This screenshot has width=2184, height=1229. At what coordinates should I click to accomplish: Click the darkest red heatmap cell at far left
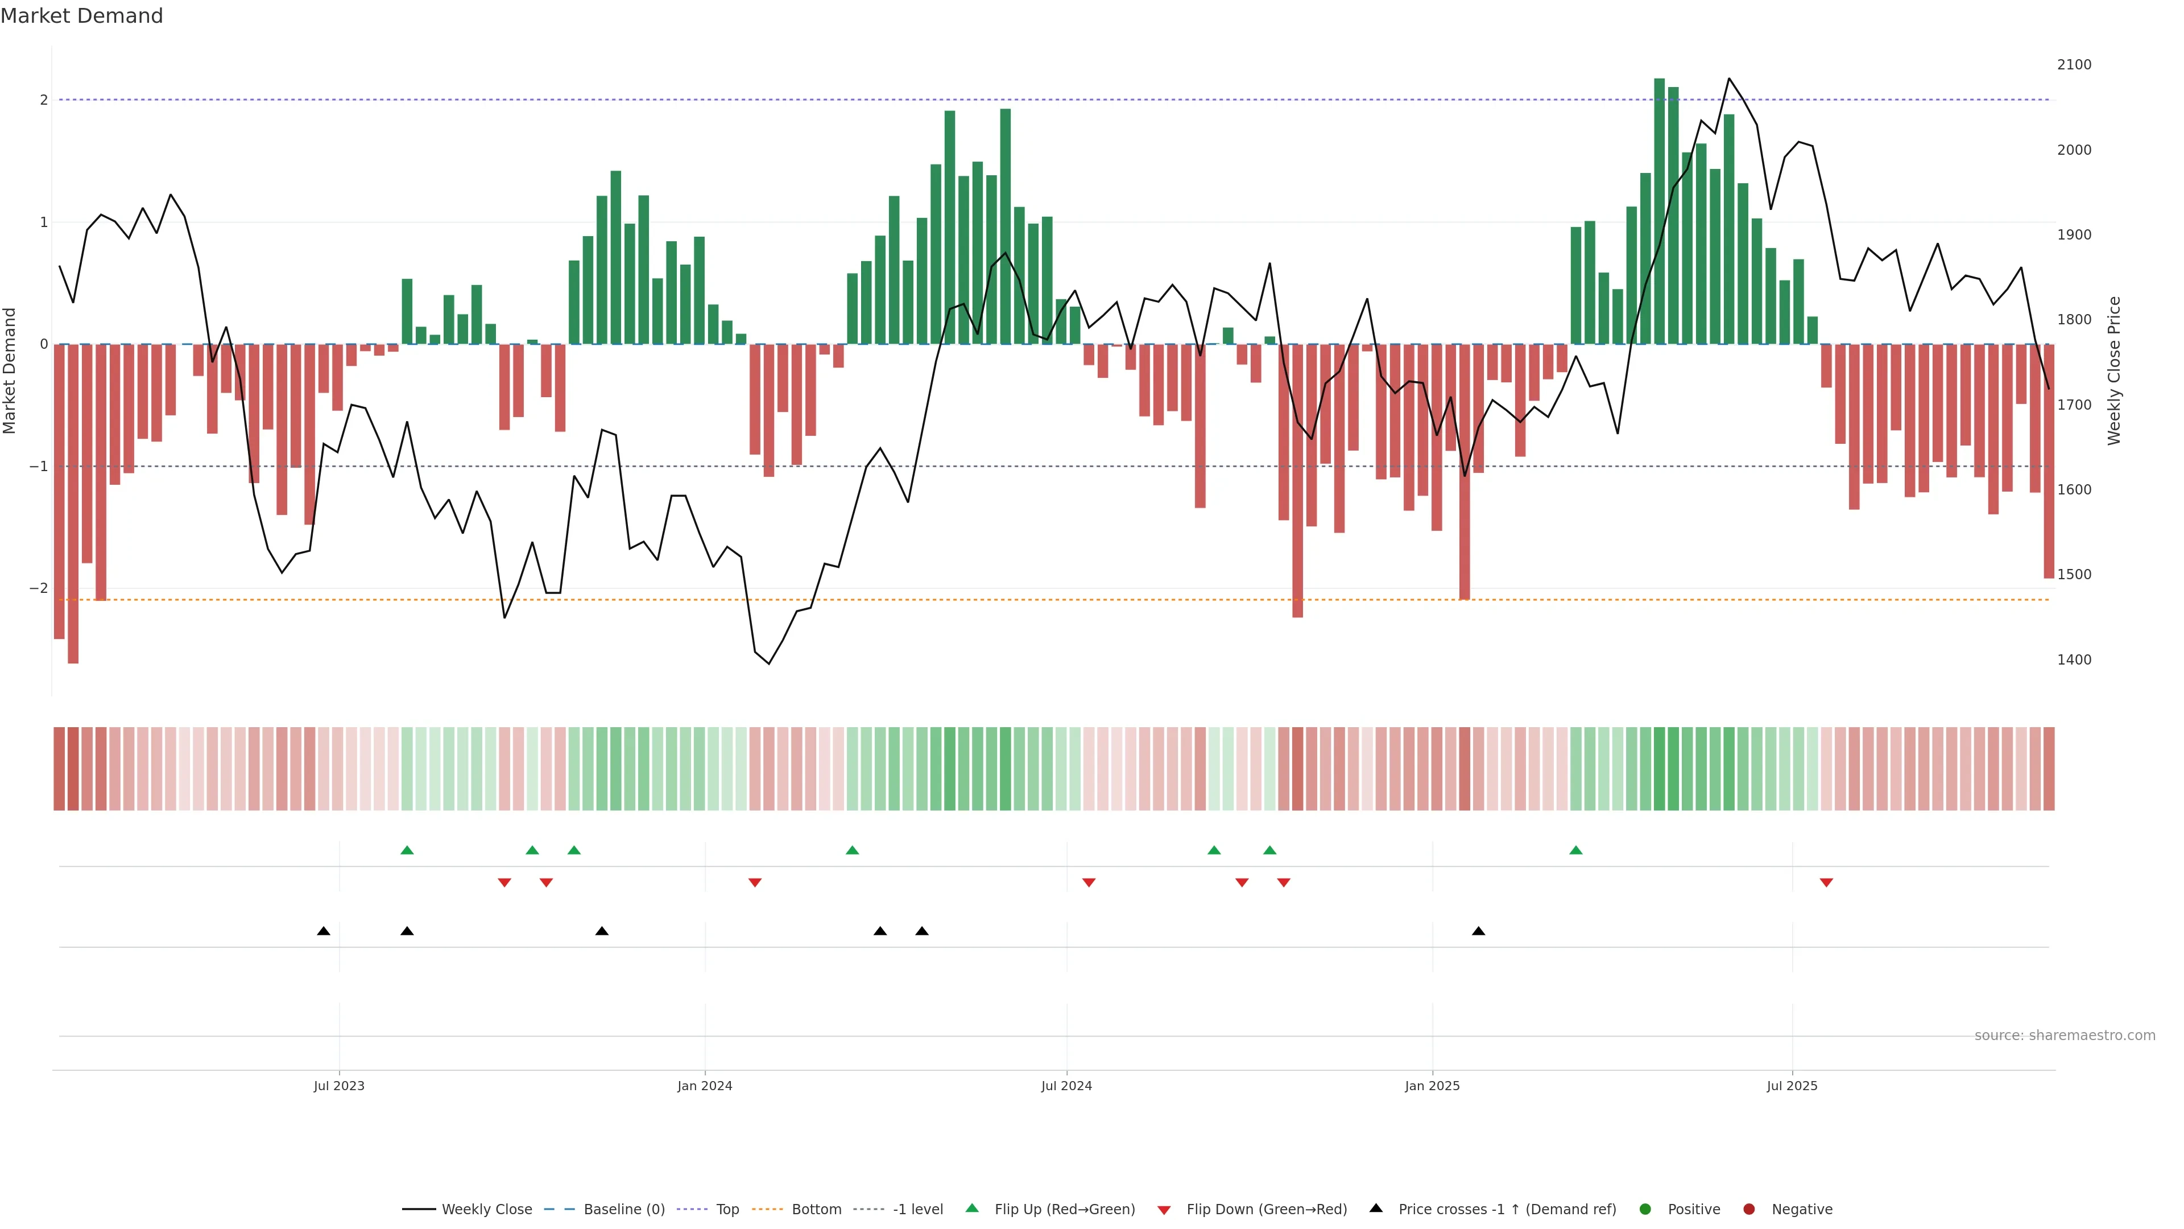point(73,769)
